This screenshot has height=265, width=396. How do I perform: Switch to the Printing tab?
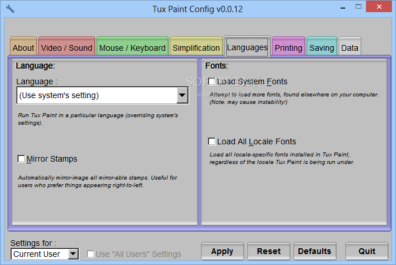[x=289, y=46]
